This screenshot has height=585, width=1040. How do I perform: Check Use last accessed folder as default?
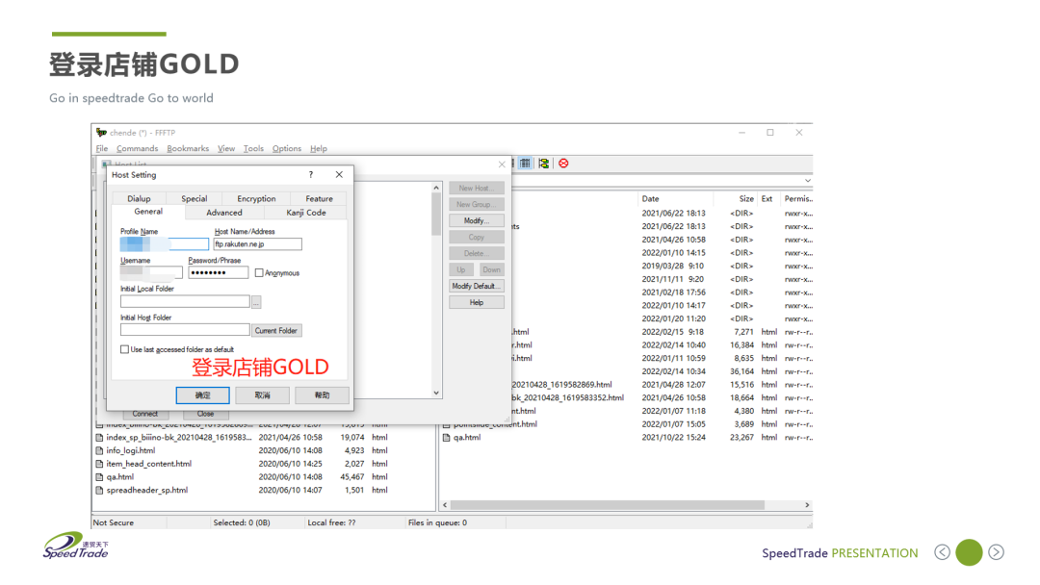pos(124,349)
